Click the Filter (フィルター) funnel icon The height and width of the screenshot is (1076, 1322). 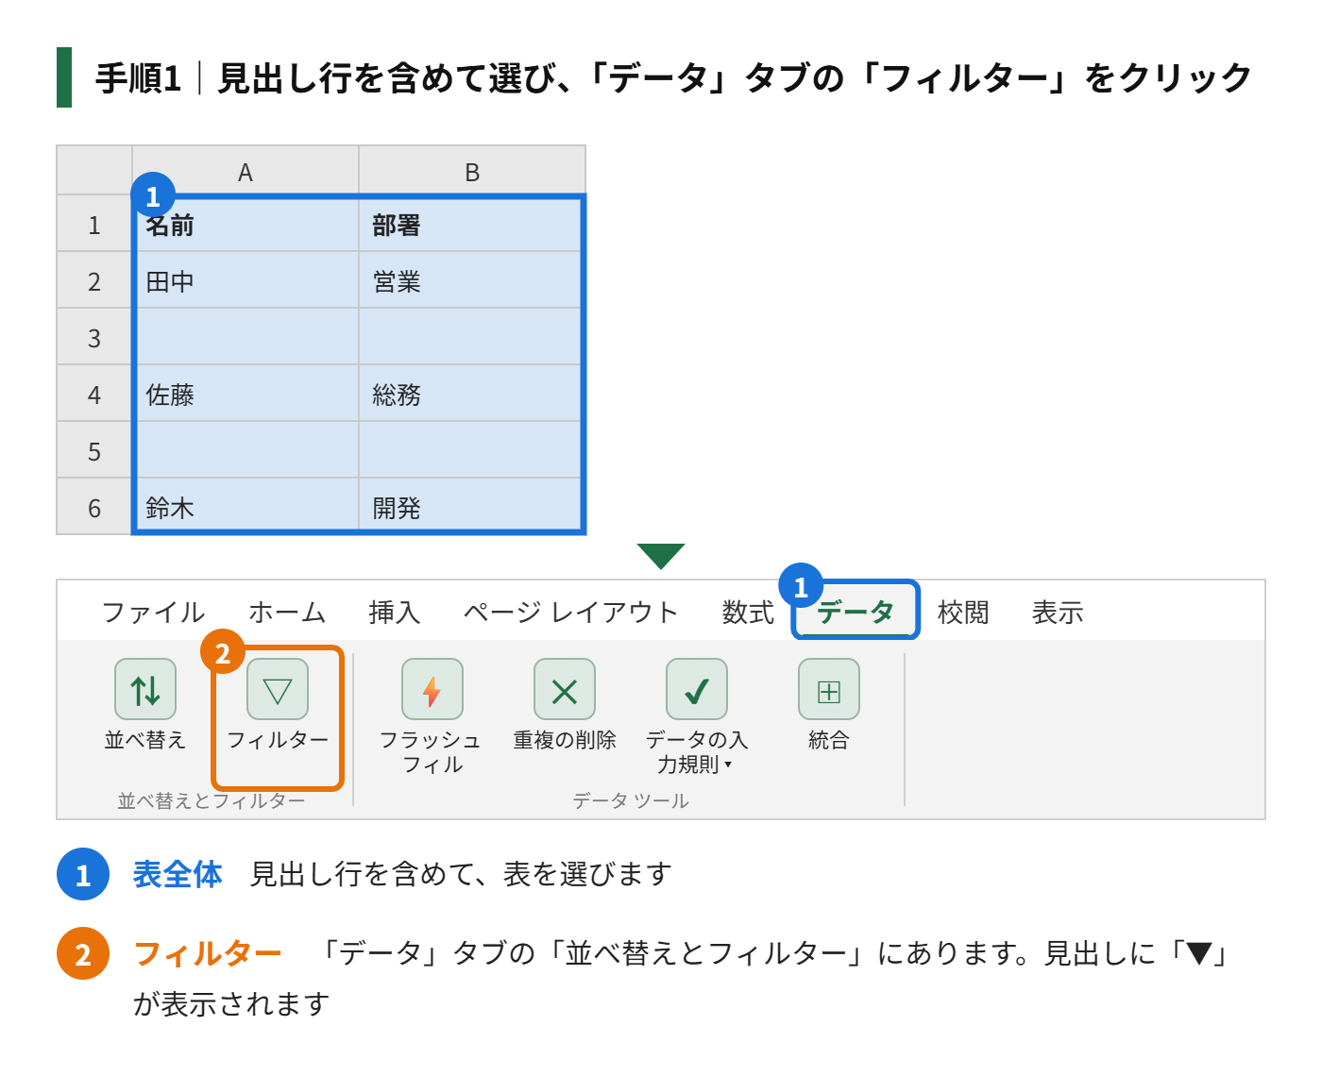[x=278, y=689]
